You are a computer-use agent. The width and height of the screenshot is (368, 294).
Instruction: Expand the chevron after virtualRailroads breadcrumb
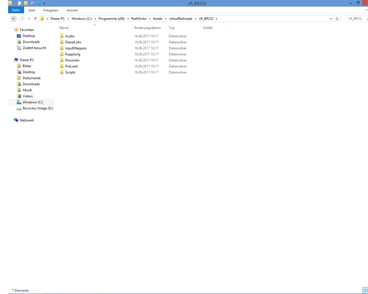pos(196,19)
